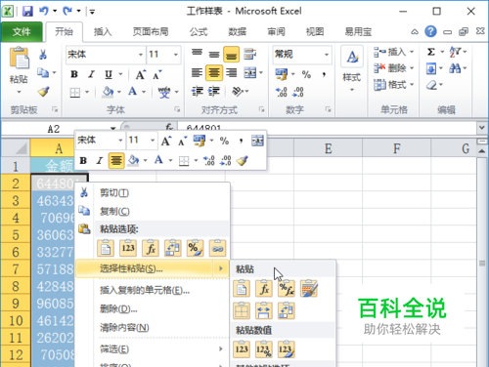
Task: Click the ribbon Merge and Center icon
Action: click(250, 72)
